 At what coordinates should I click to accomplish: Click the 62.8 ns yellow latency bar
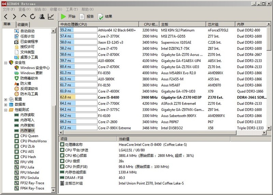pos(68,97)
